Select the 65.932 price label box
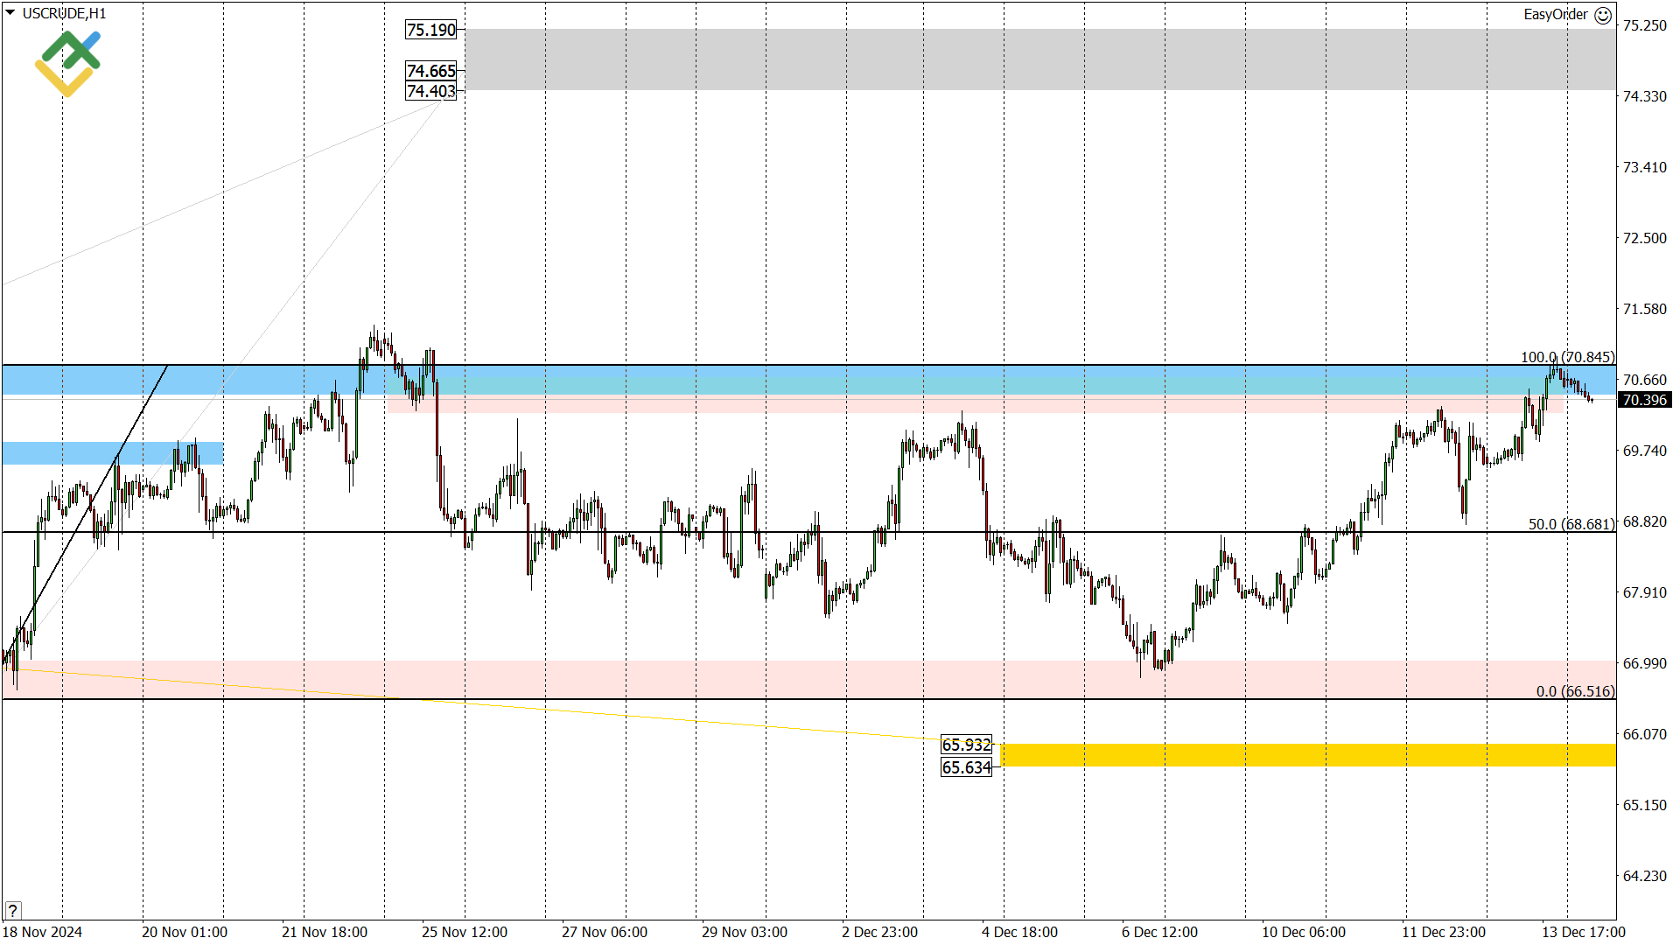 pyautogui.click(x=966, y=745)
